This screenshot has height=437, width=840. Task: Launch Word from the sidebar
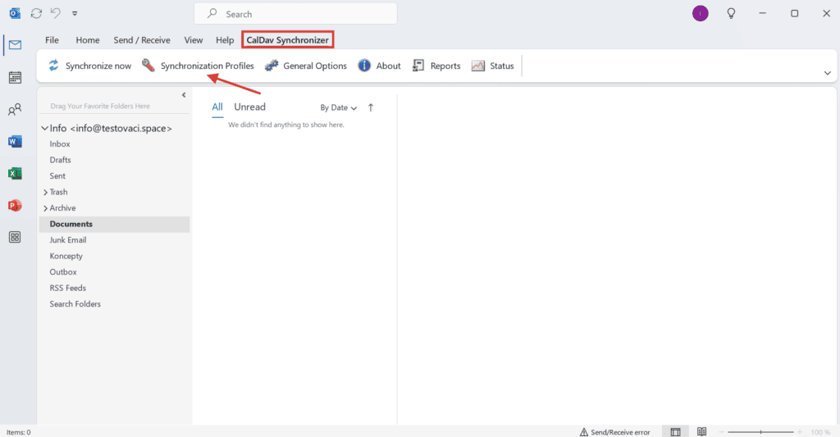(15, 141)
